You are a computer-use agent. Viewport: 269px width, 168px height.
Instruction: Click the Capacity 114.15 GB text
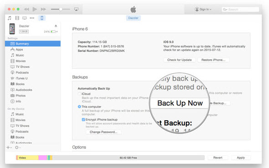(92, 42)
